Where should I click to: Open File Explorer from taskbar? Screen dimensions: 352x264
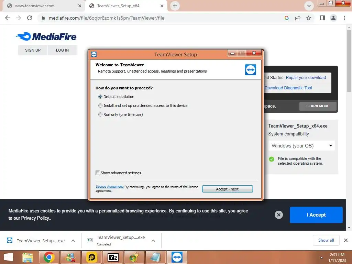27,257
